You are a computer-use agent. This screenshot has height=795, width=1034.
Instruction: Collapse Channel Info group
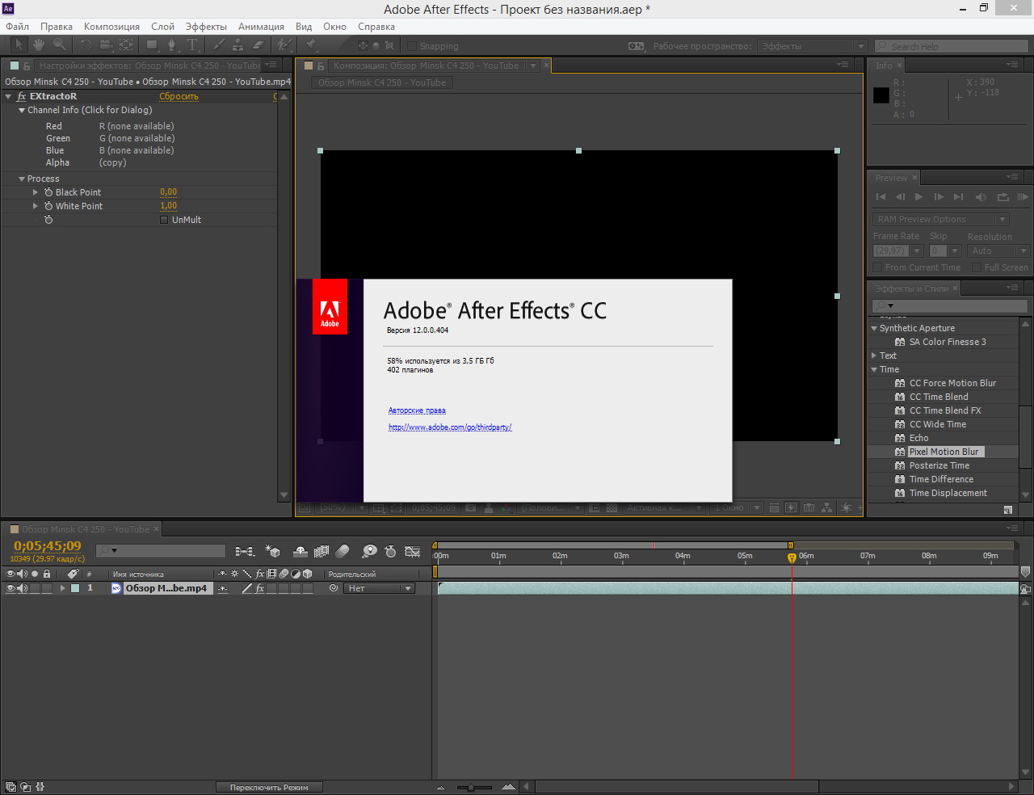click(22, 110)
